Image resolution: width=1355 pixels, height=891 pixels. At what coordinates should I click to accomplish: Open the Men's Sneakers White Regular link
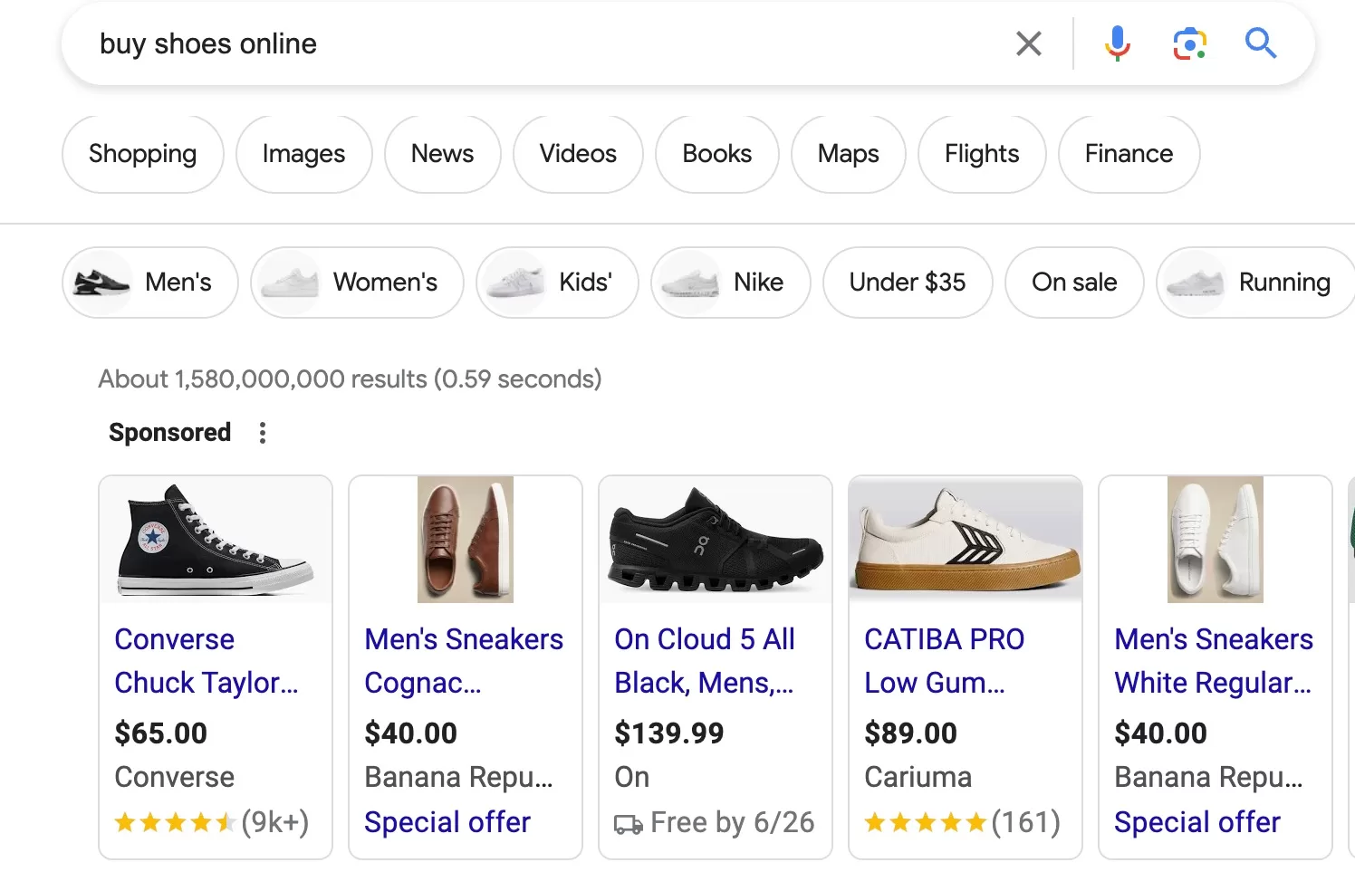point(1214,661)
